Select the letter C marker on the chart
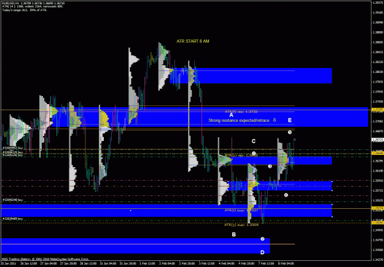The image size is (384, 267). coord(254,141)
